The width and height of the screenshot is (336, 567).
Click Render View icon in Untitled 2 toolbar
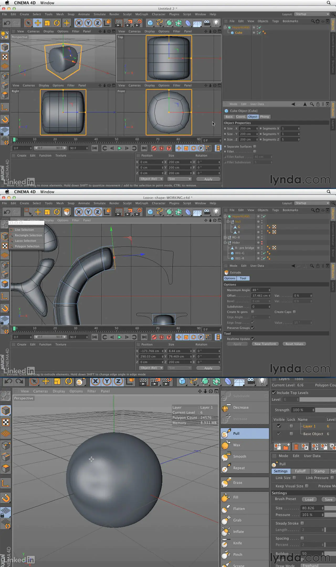pos(118,23)
